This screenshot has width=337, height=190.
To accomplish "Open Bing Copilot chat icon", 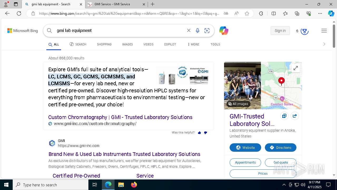I will [224, 31].
